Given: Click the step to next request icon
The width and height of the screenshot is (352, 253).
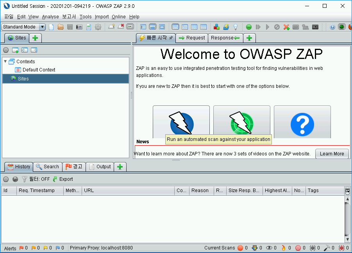Looking at the screenshot, I should pyautogui.click(x=258, y=27).
